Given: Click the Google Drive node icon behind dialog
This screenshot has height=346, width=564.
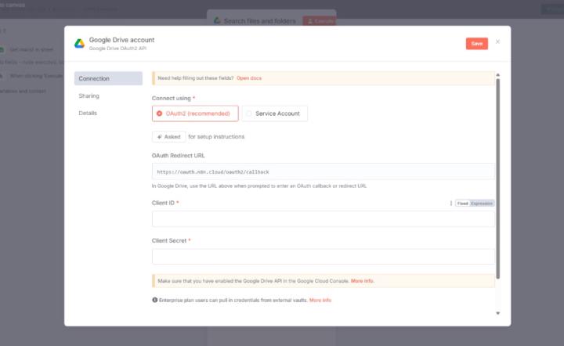Looking at the screenshot, I should click(217, 21).
